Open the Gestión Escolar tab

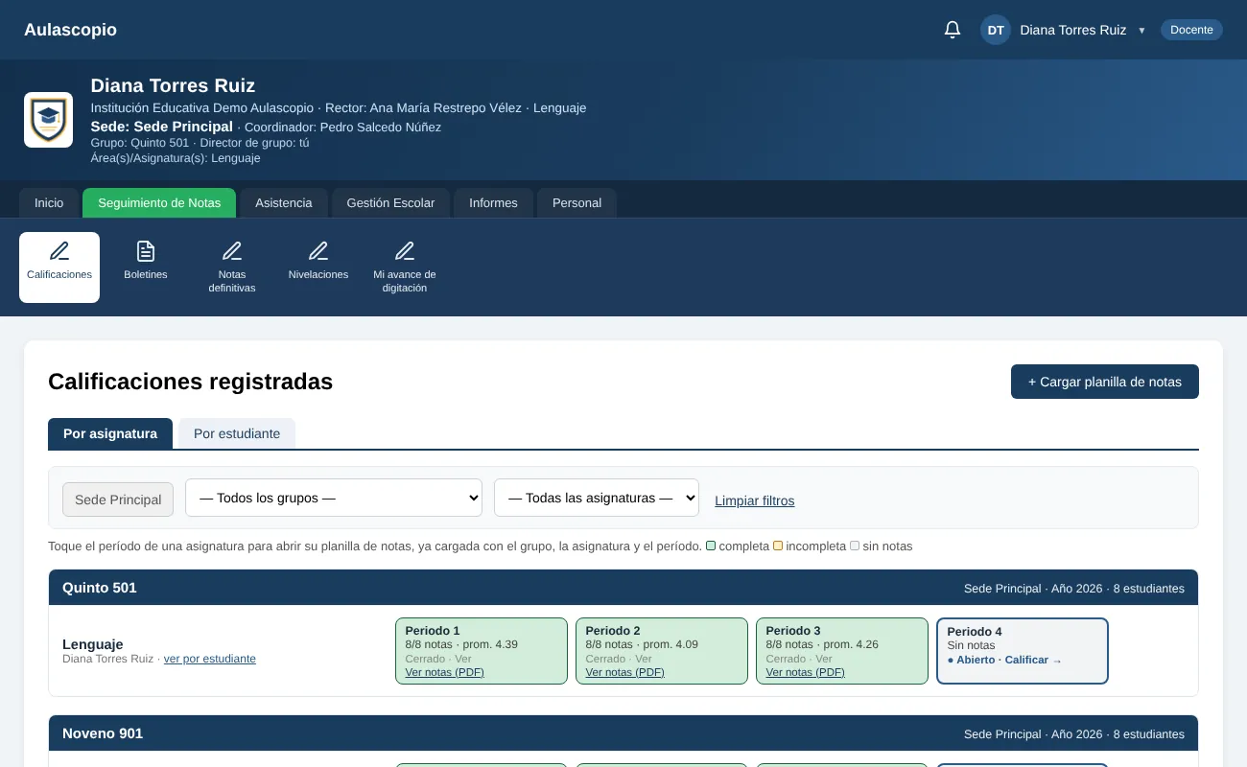coord(390,203)
